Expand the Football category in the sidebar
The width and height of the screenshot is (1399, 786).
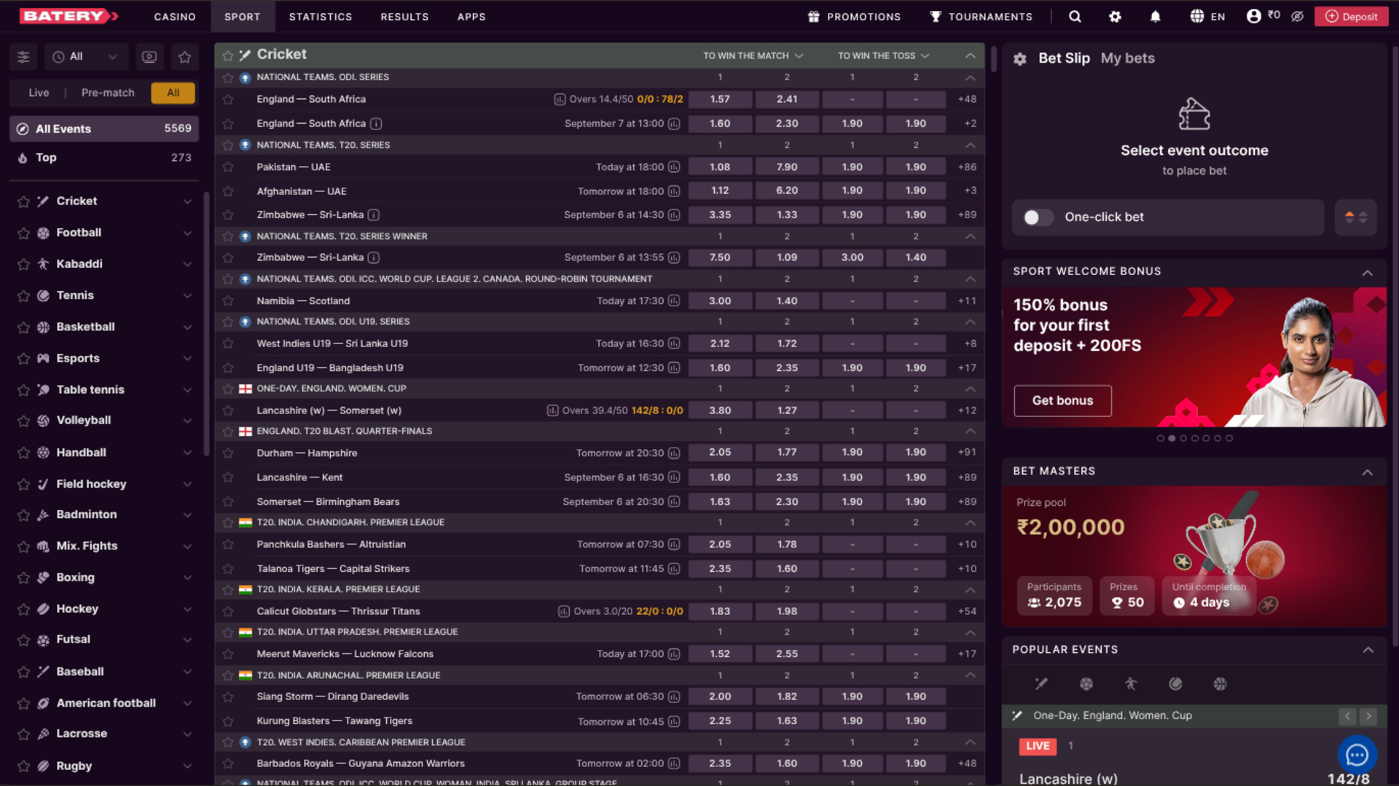click(187, 232)
